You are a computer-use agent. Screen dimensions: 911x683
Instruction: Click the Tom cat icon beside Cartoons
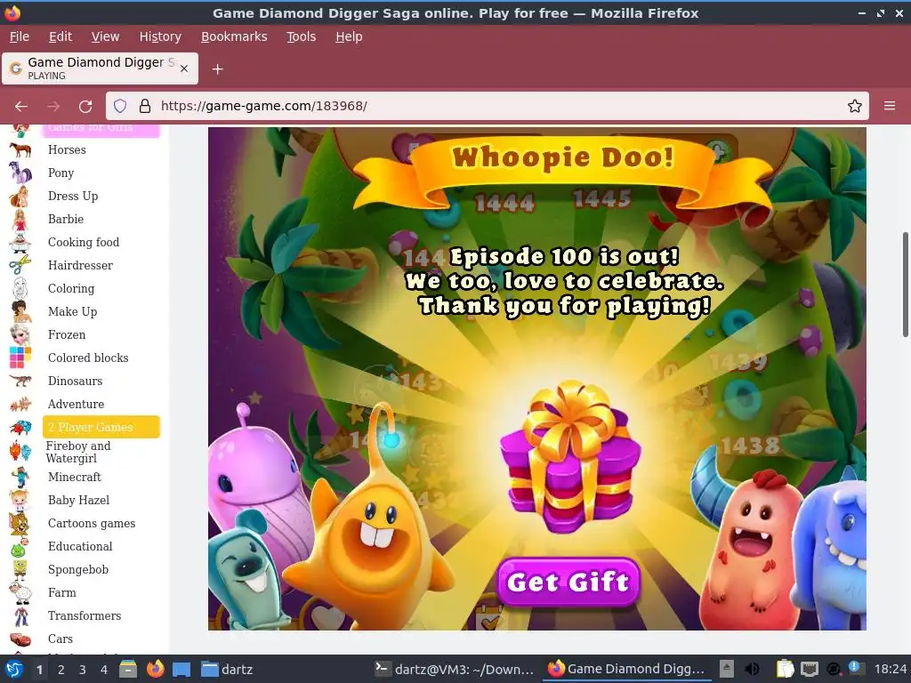coord(20,523)
